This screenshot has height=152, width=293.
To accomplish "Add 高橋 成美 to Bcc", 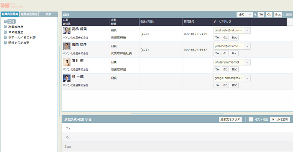I will [234, 38].
